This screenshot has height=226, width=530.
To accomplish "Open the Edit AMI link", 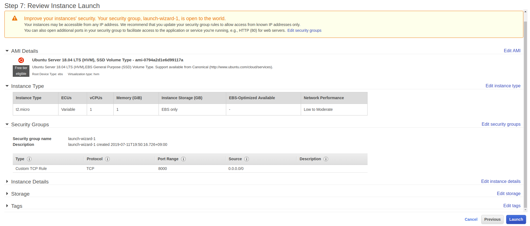I will click(x=512, y=51).
